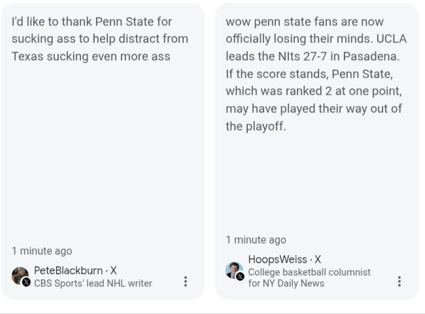Click the "CBS Sports' lead NHL writer" description
425x314 pixels.
(x=93, y=283)
